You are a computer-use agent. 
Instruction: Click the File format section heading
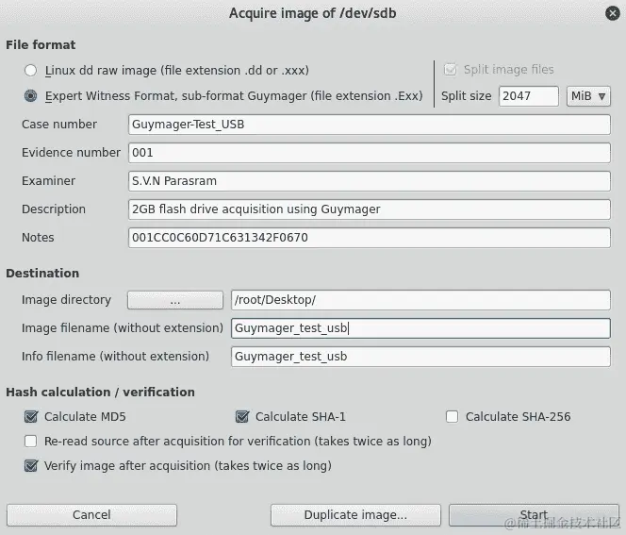tap(41, 44)
